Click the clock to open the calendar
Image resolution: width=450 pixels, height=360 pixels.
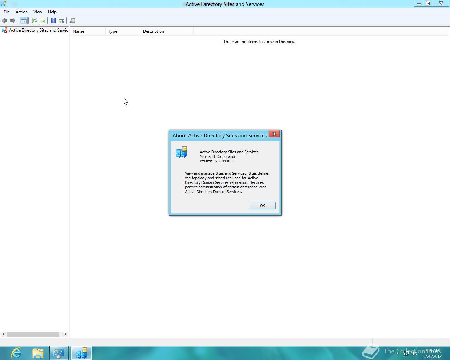click(x=432, y=353)
